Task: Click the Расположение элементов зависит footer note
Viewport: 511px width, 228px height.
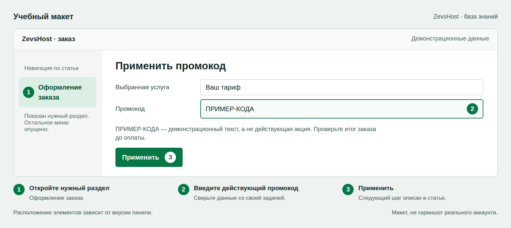Action: click(x=83, y=212)
